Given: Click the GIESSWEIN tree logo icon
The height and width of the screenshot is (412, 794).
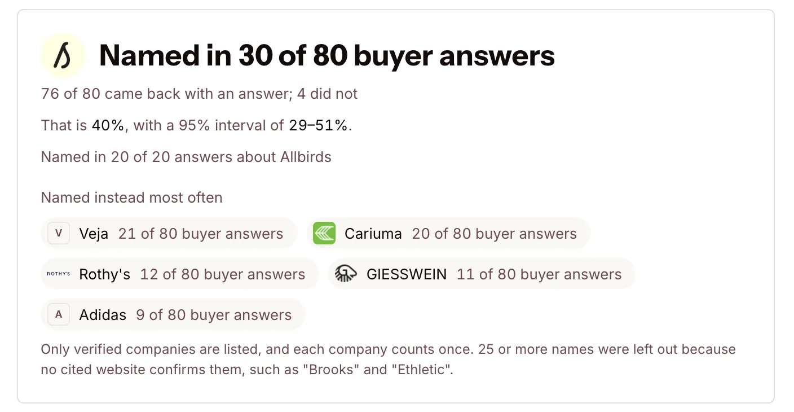Looking at the screenshot, I should pos(346,274).
